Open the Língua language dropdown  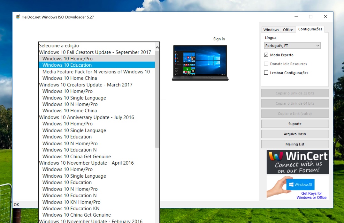292,46
